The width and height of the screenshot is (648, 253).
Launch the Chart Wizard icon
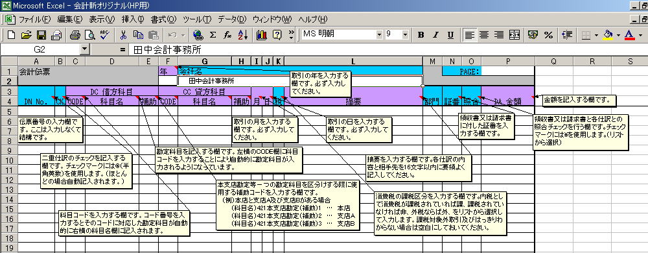(262, 35)
